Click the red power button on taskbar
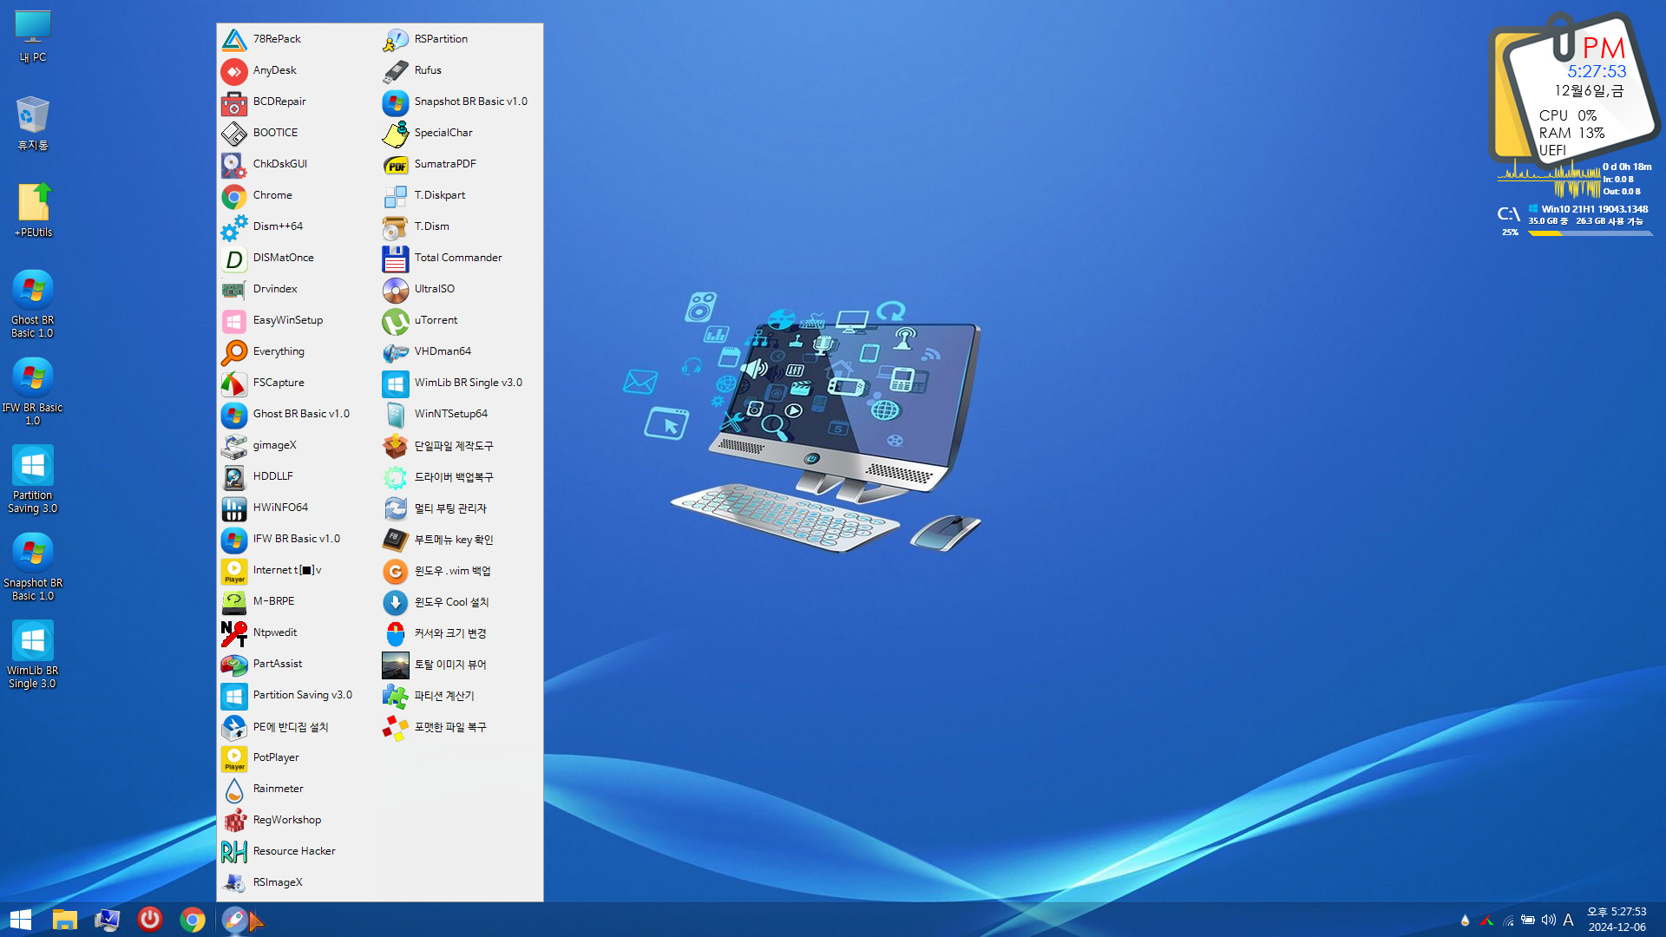 (150, 920)
